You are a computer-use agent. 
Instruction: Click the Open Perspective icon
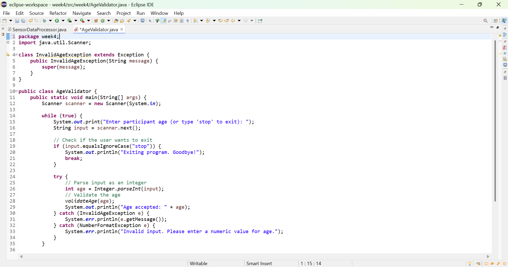(496, 21)
